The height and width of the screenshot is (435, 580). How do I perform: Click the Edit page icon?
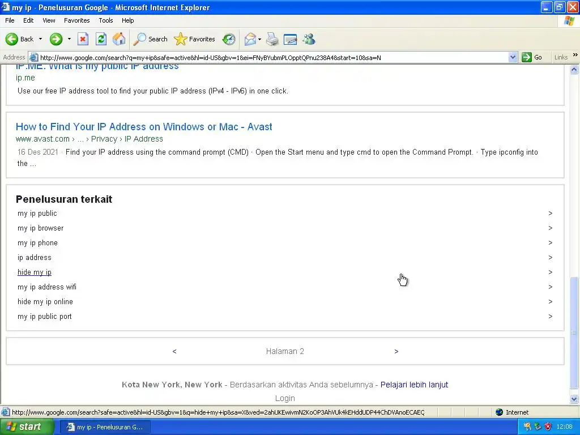(291, 39)
